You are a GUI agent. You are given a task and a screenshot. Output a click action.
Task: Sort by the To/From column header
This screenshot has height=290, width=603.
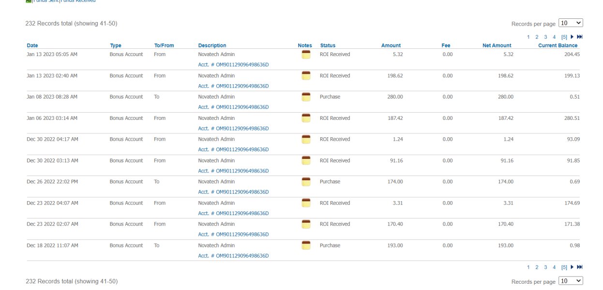click(164, 45)
